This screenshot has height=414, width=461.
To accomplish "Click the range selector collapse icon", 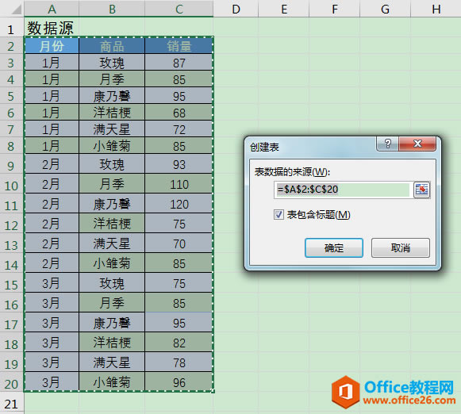I will pos(421,190).
